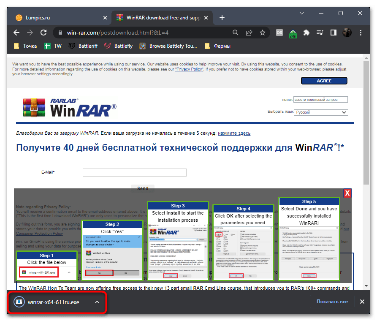This screenshot has width=377, height=321.
Task: Open the Фермы bookmark folder
Action: [x=217, y=46]
